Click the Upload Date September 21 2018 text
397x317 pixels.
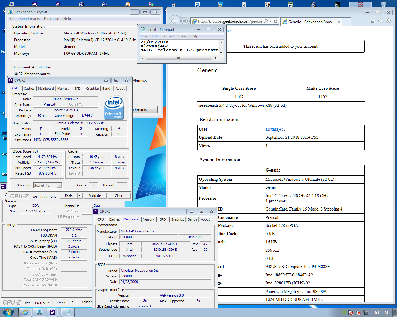tap(292, 137)
